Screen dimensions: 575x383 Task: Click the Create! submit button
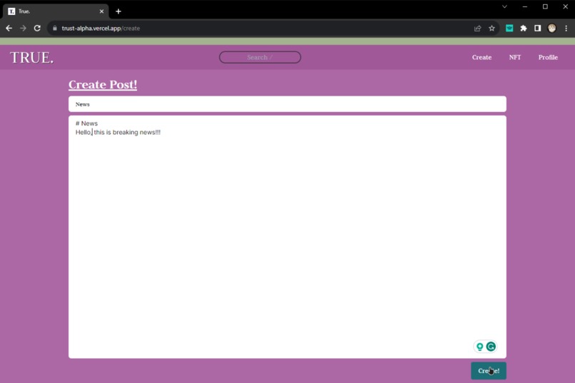tap(489, 371)
